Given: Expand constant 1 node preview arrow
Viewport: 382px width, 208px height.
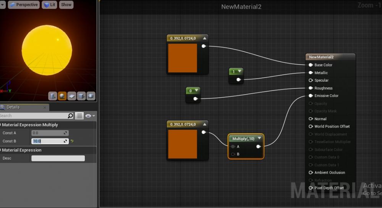Looking at the screenshot, I should tap(240, 71).
